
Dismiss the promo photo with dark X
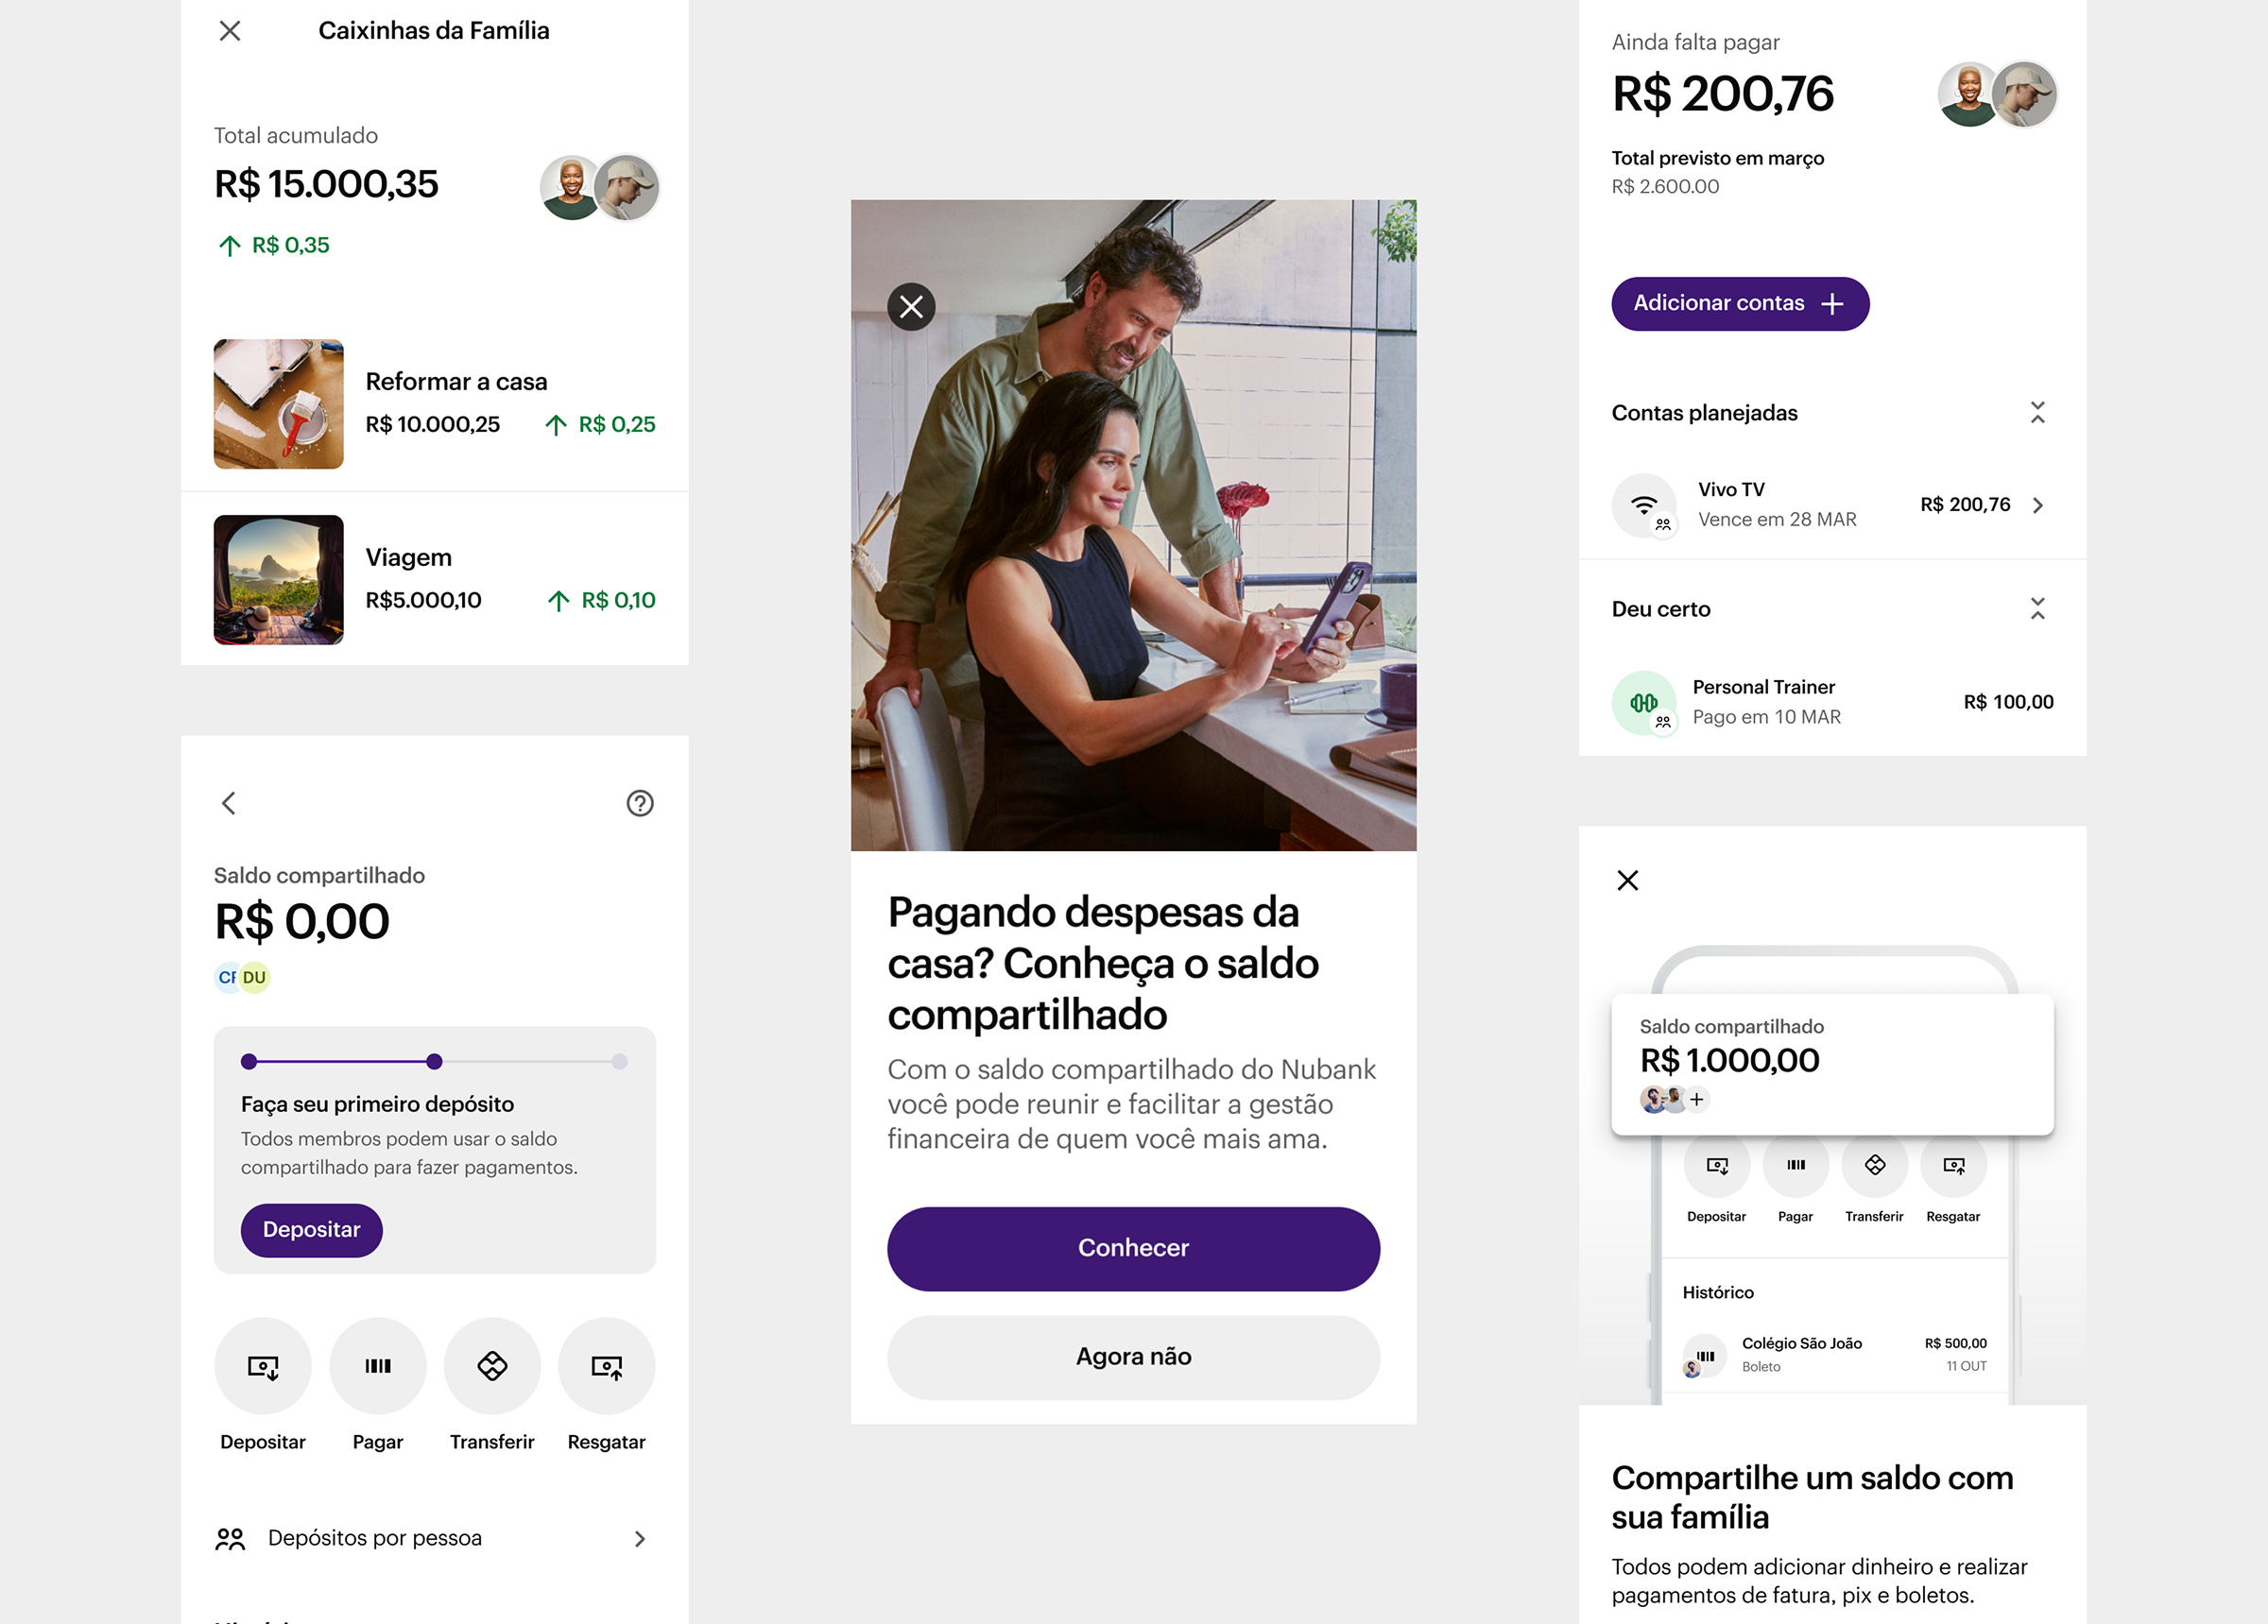coord(911,307)
